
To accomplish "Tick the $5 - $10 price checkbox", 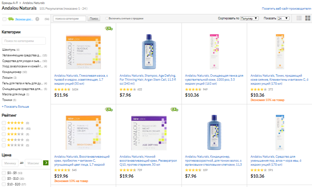I will click(x=4, y=178).
